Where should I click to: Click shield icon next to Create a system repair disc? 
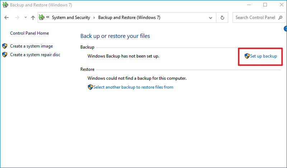pos(5,55)
